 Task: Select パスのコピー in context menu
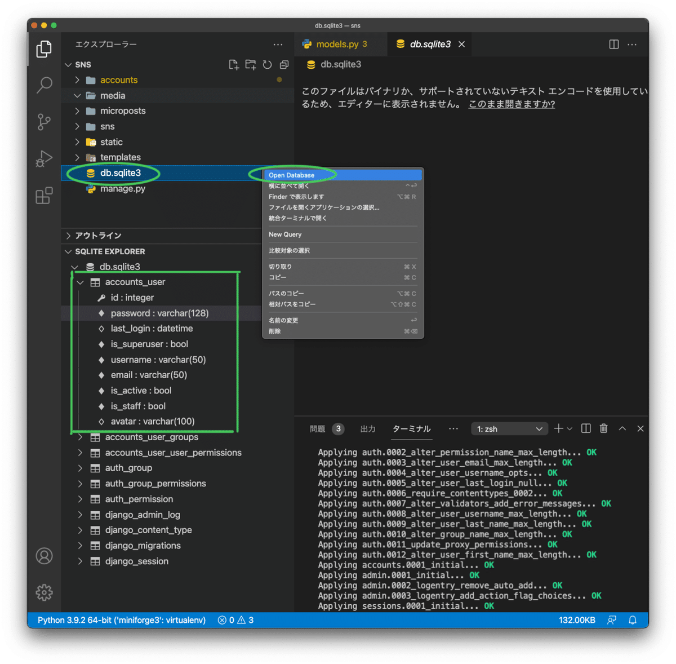[343, 294]
